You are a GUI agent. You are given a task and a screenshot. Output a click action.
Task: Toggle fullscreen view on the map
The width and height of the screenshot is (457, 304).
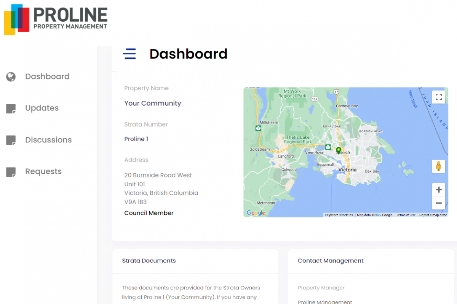tap(438, 97)
